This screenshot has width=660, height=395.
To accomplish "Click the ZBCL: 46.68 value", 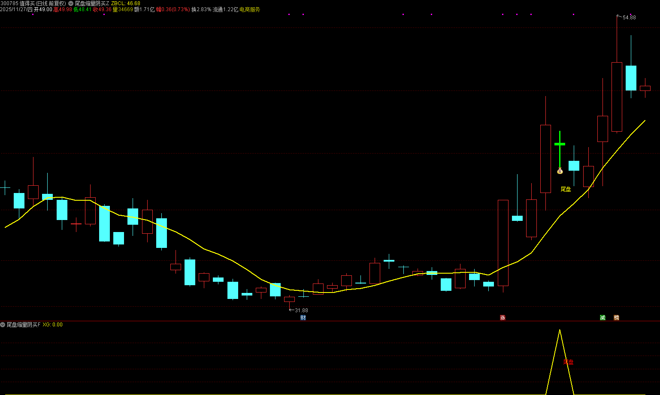I will click(126, 3).
